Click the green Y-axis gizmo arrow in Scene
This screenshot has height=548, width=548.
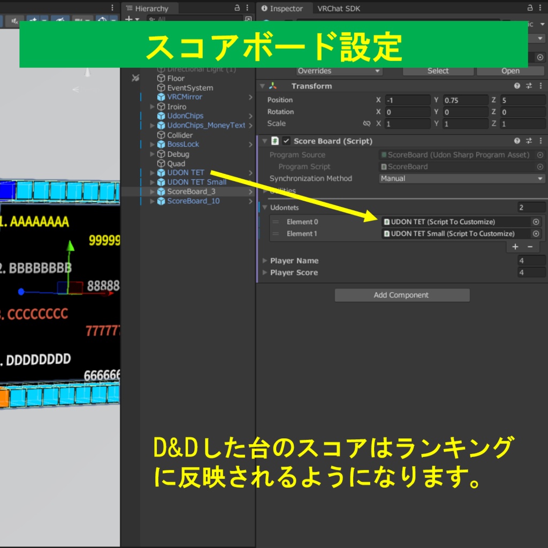tap(71, 246)
